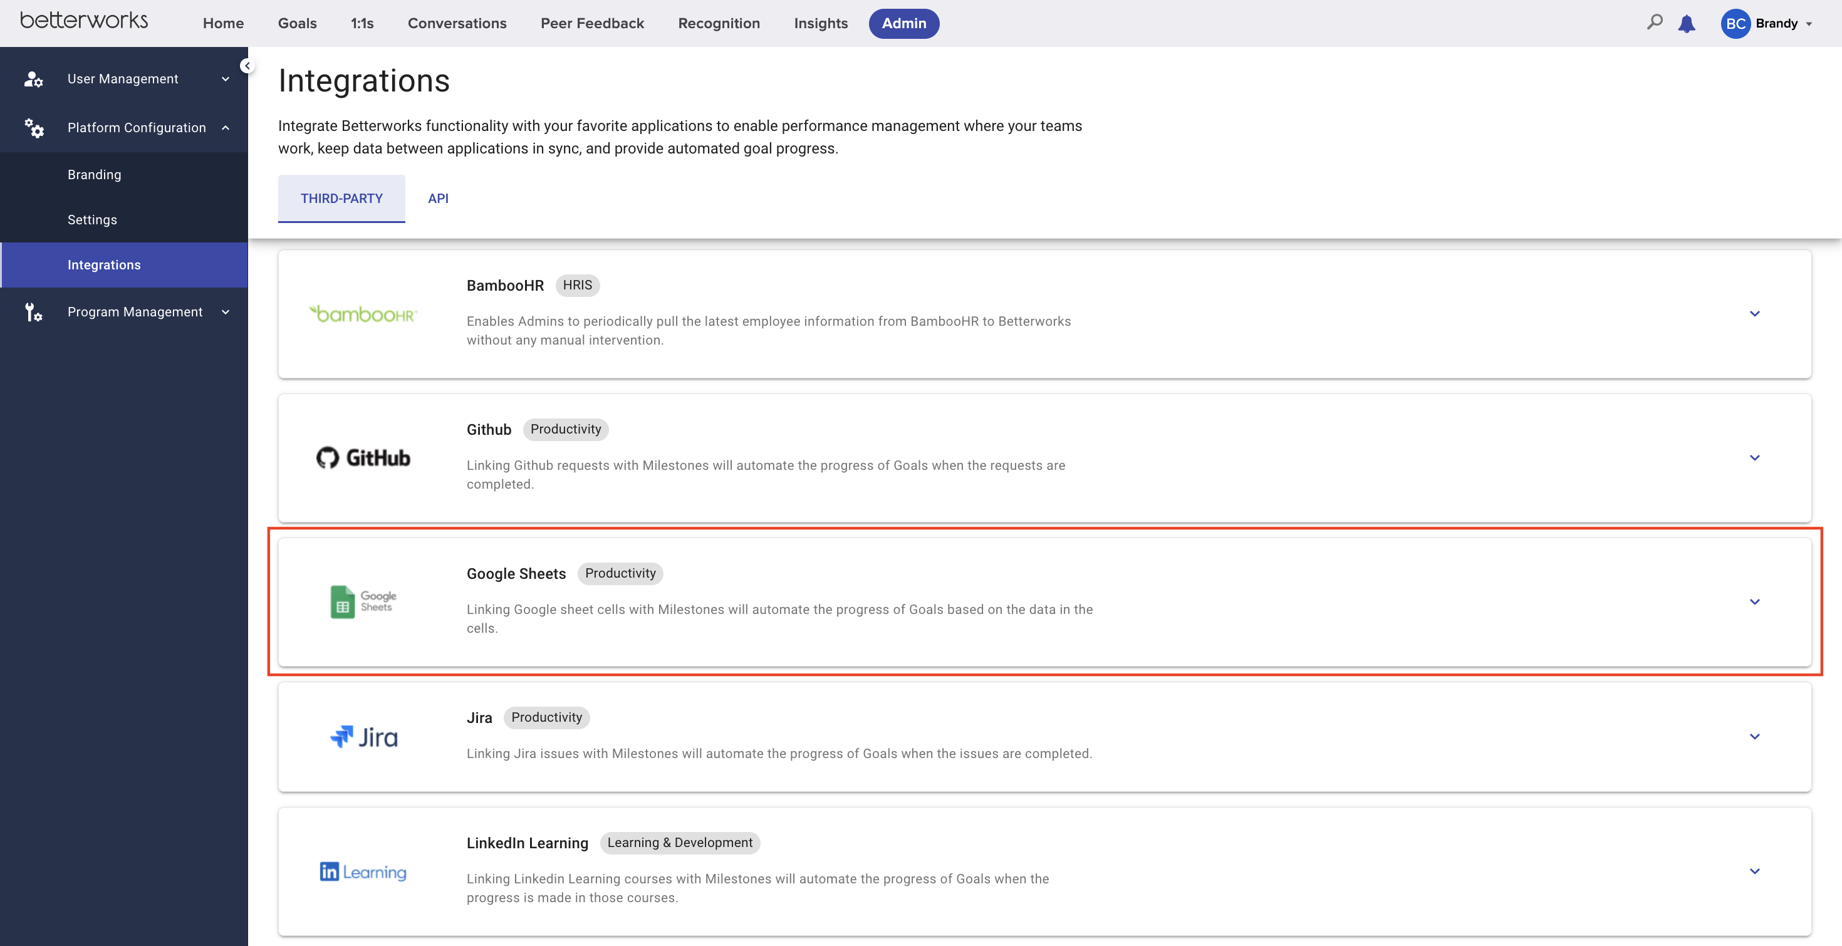
Task: Open the search icon in top bar
Action: [x=1654, y=22]
